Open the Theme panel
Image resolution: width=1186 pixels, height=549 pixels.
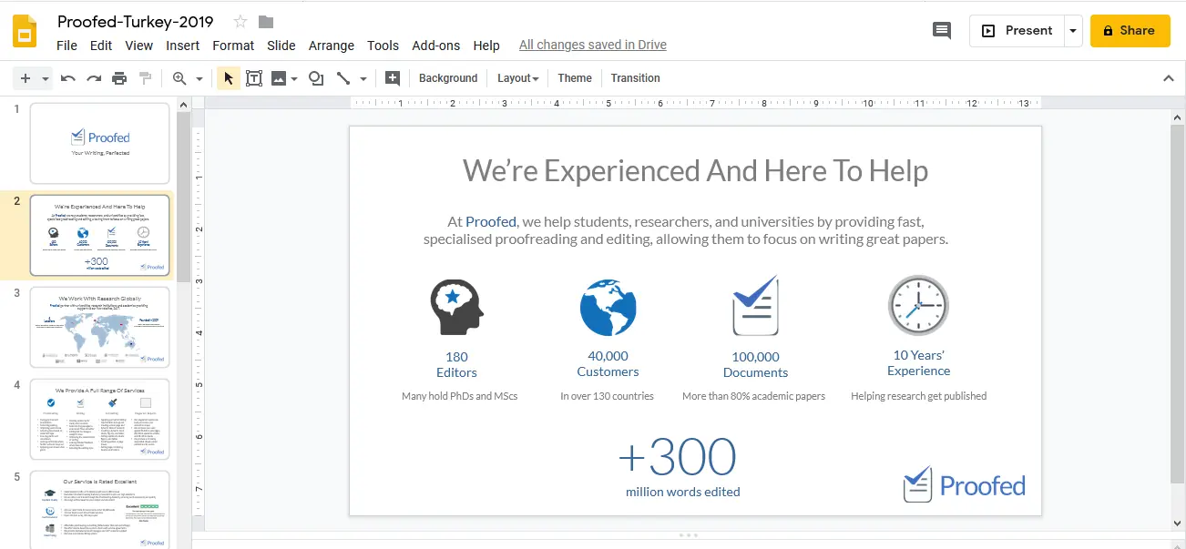pos(575,78)
